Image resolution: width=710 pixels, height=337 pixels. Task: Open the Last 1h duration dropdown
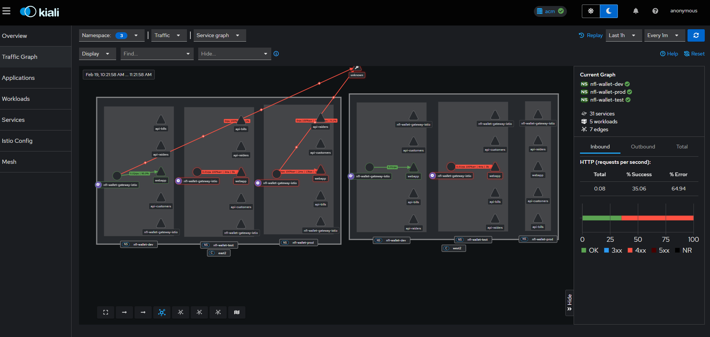point(623,35)
